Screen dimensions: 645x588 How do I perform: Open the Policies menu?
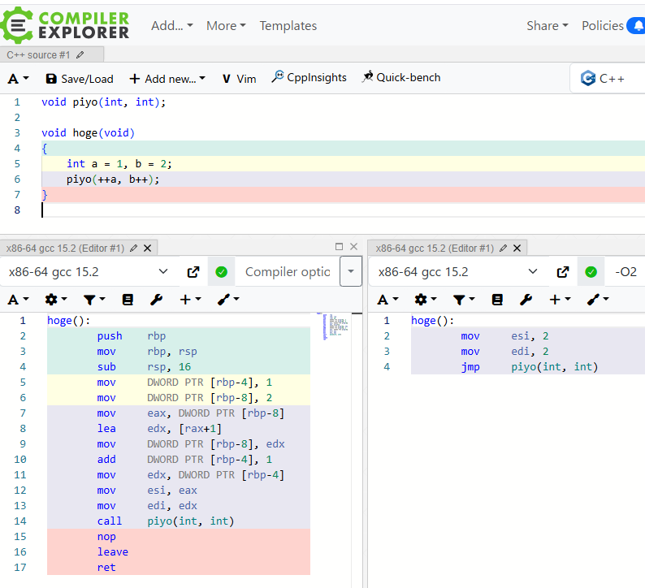tap(602, 25)
